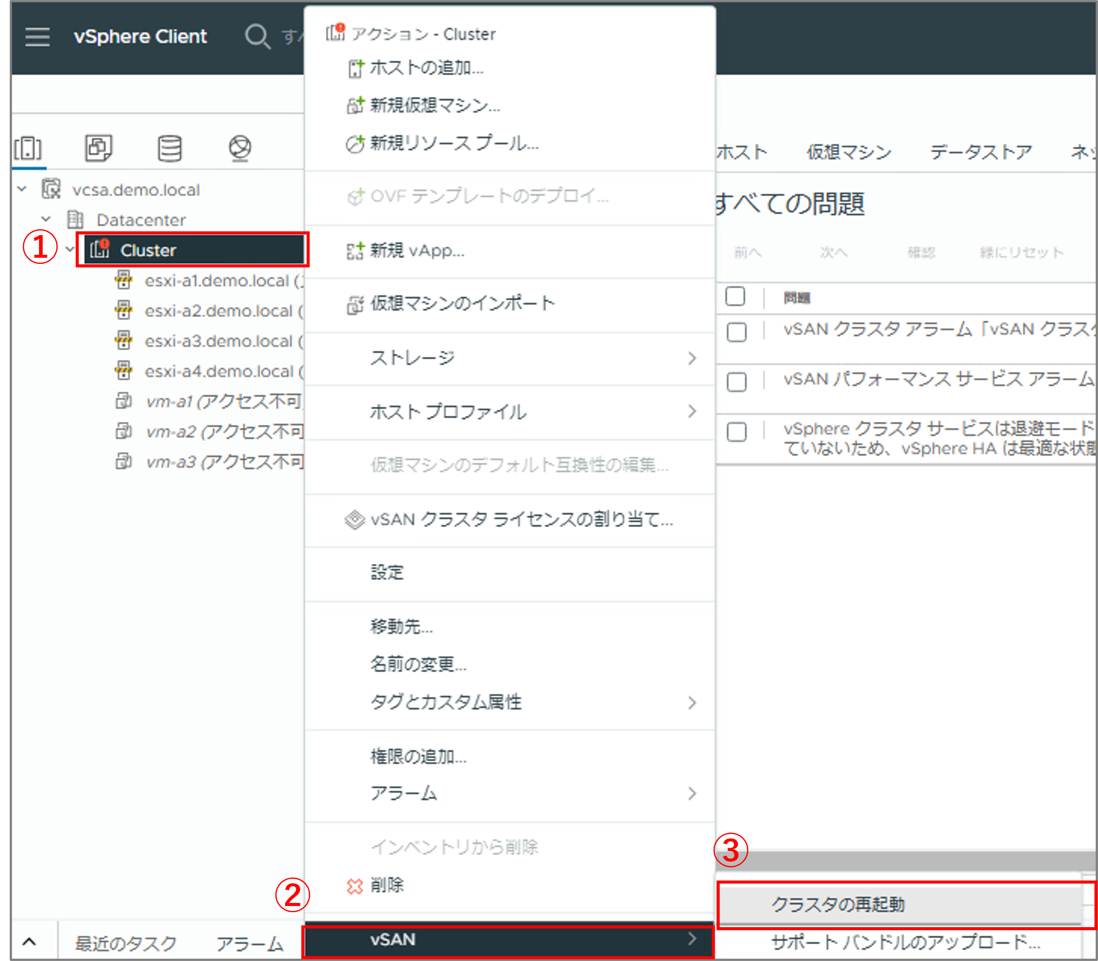Click the Datacenter icon in tree
Image resolution: width=1098 pixels, height=961 pixels.
pyautogui.click(x=75, y=219)
